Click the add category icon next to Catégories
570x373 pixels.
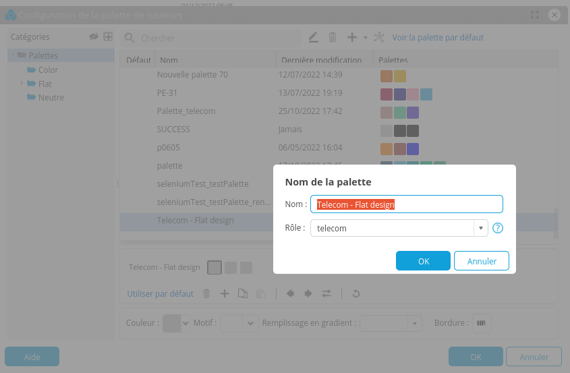[108, 36]
